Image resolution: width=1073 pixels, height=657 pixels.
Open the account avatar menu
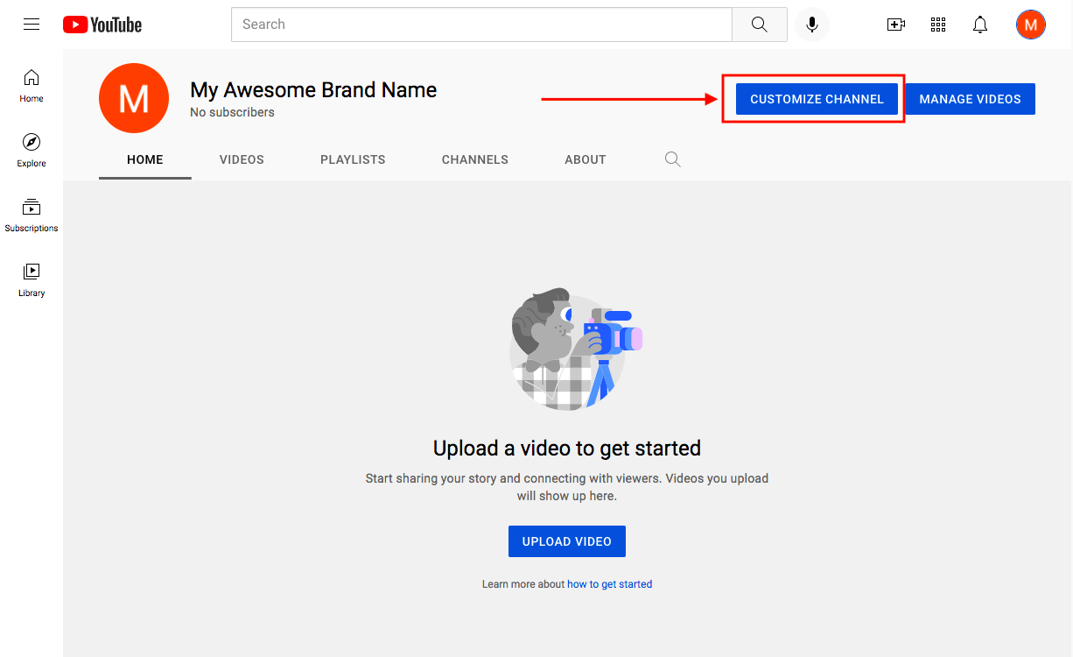[1031, 25]
